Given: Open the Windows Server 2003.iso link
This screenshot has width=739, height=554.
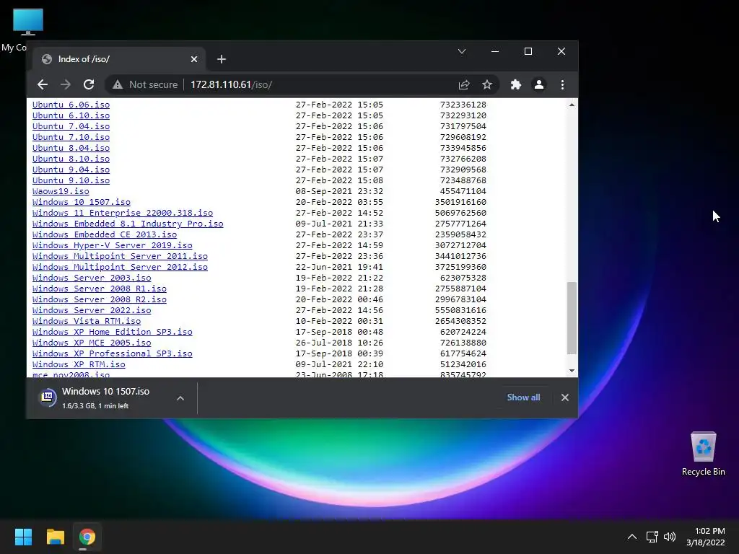Looking at the screenshot, I should [x=92, y=278].
